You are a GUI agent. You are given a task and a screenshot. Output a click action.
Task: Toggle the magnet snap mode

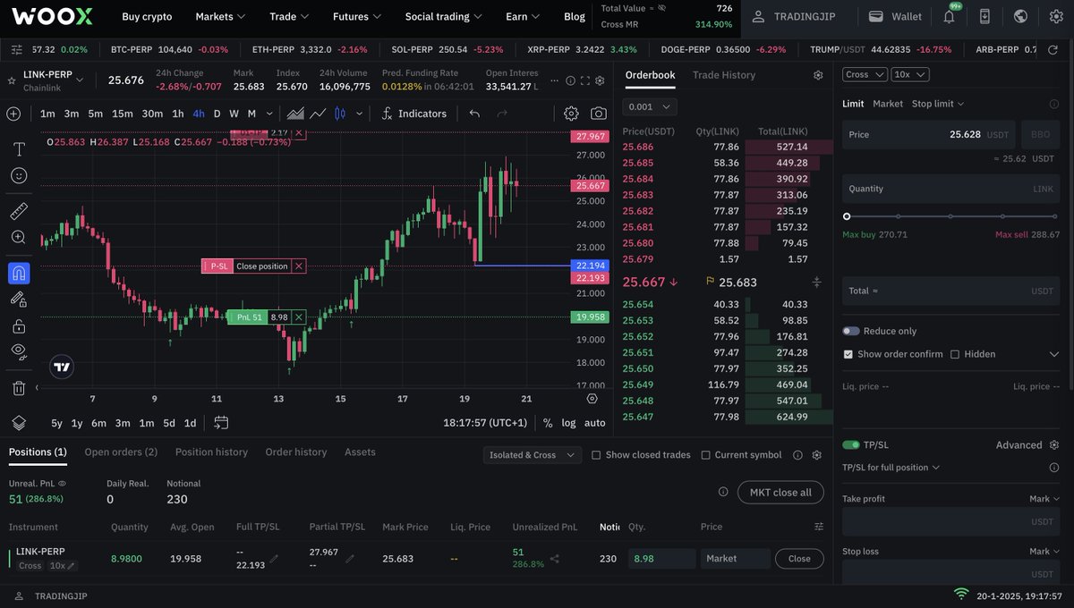[x=19, y=273]
